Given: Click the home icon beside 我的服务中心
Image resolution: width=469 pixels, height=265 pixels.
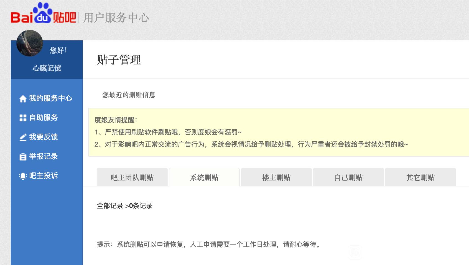Looking at the screenshot, I should point(23,98).
